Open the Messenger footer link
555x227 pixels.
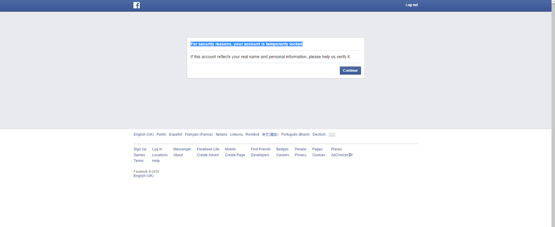[x=182, y=149]
